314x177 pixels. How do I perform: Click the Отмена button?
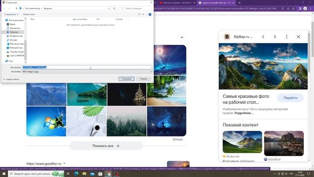tap(144, 79)
